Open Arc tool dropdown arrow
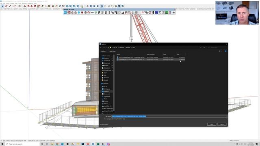Viewport: 260px width, 146px height. click(x=17, y=6)
